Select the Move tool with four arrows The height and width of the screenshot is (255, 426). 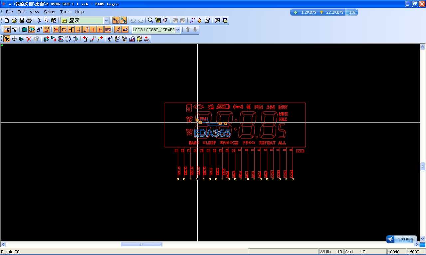tap(14, 39)
